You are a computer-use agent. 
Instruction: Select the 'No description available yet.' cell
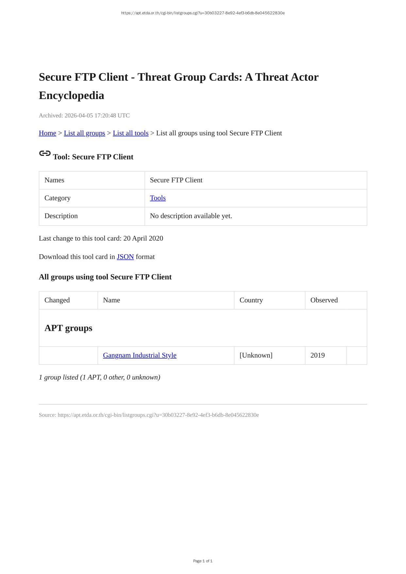(191, 216)
